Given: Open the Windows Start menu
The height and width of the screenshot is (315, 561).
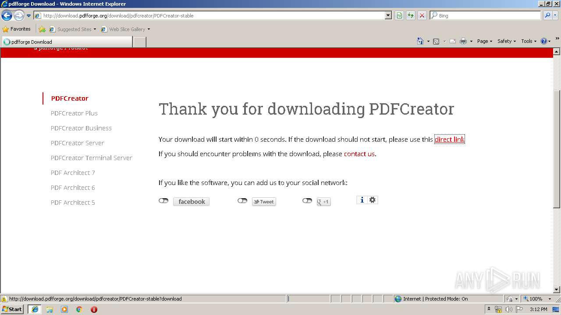Looking at the screenshot, I should coord(12,309).
